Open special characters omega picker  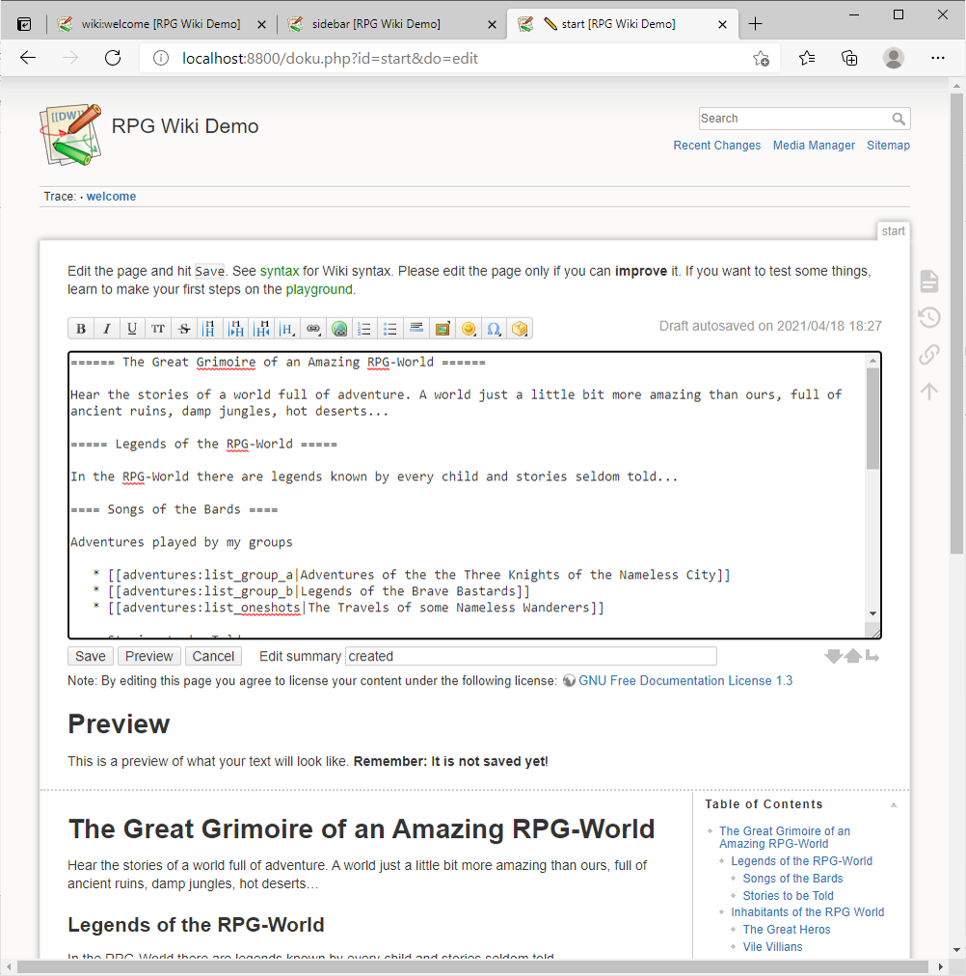494,329
